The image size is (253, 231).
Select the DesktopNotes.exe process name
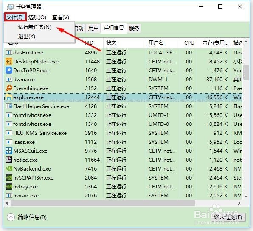[36, 62]
